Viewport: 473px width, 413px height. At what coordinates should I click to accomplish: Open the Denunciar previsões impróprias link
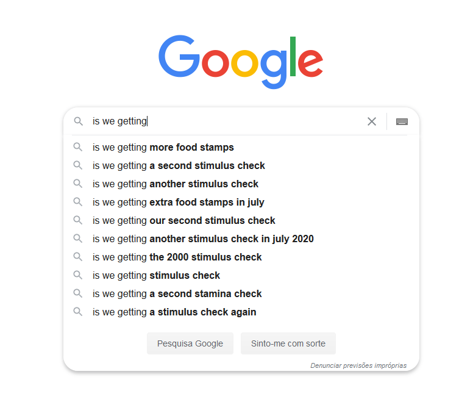tap(358, 365)
